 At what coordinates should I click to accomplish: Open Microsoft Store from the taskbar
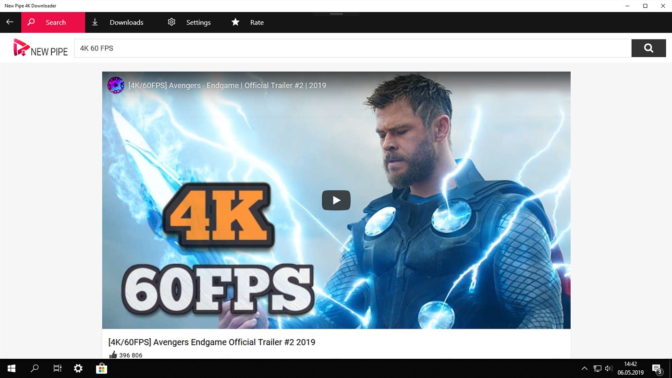pyautogui.click(x=101, y=368)
